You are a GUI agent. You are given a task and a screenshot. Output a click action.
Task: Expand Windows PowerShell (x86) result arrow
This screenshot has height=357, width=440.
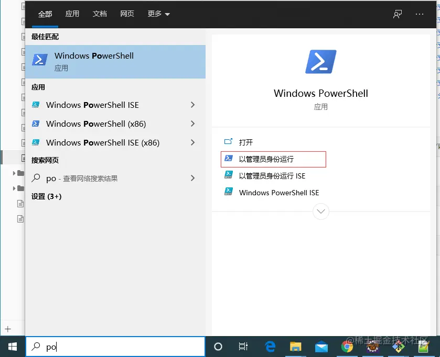click(193, 124)
